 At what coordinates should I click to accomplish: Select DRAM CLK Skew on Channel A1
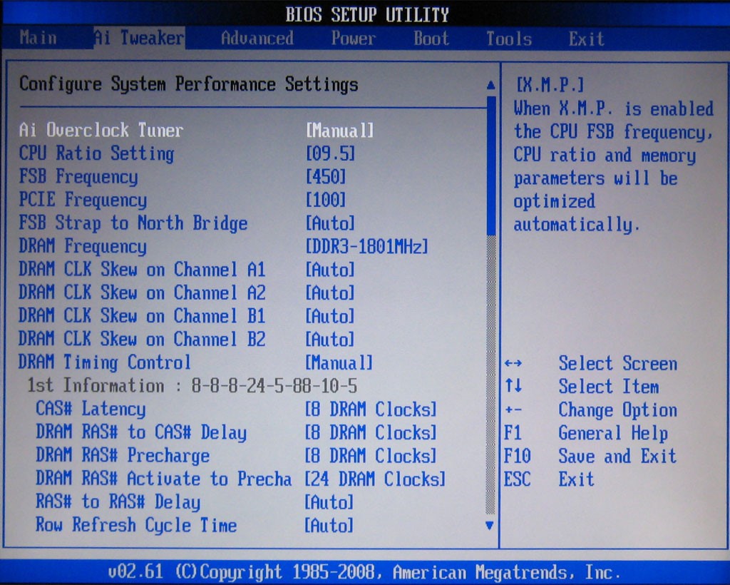(142, 269)
